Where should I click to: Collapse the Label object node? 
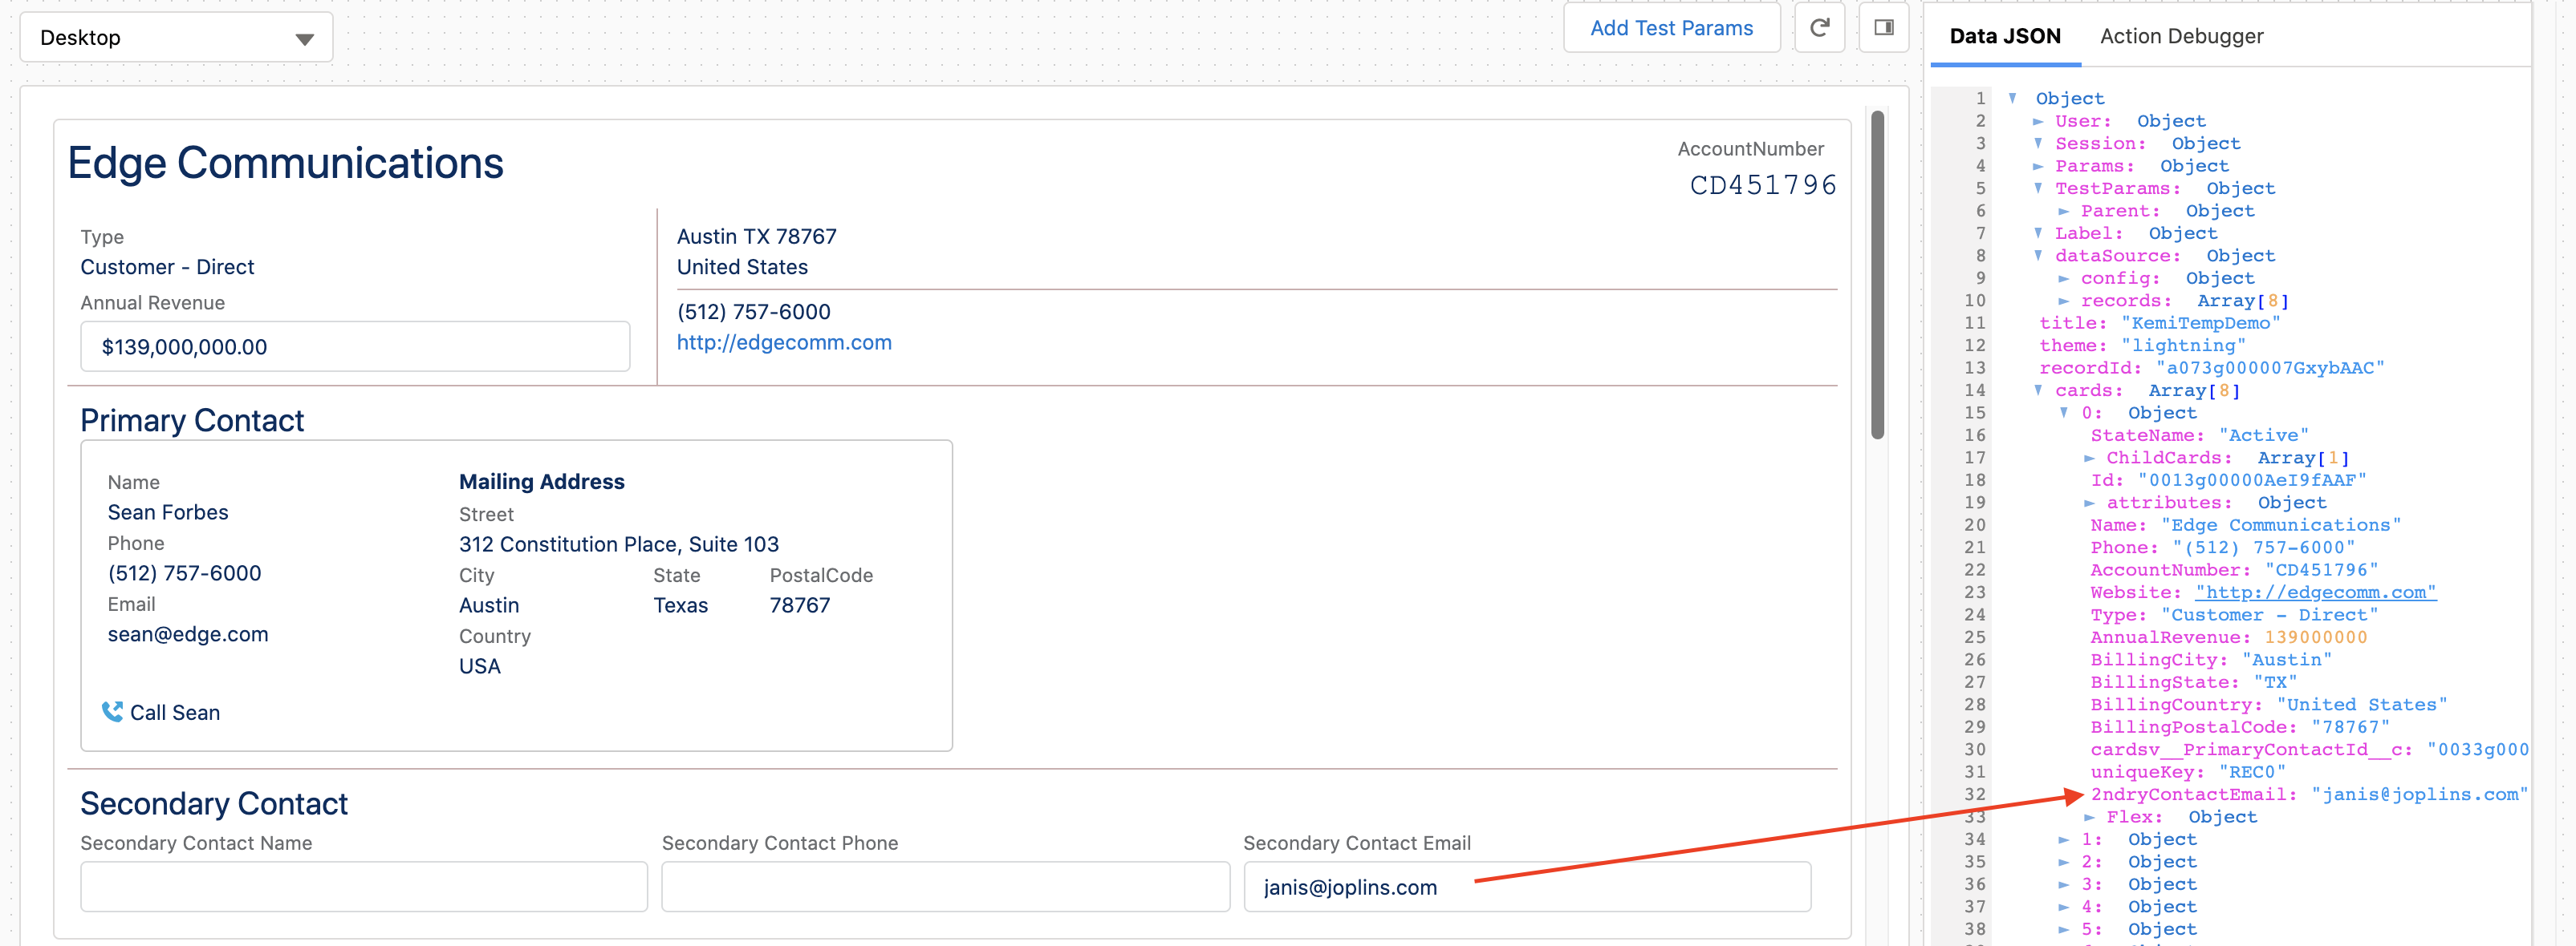(x=2038, y=232)
